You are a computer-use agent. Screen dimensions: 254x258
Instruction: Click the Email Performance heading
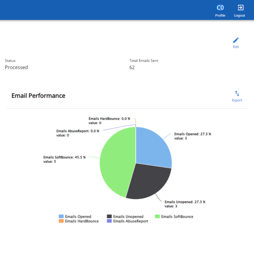(38, 96)
